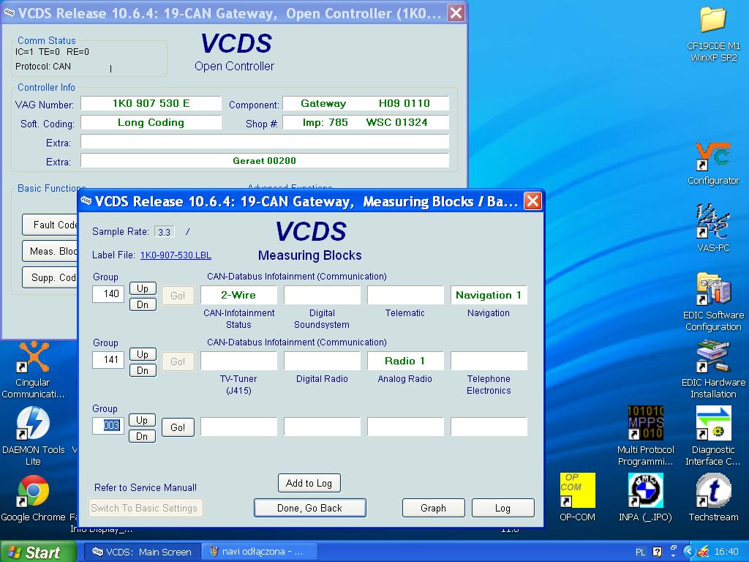Click the group 140 input field

pyautogui.click(x=108, y=294)
